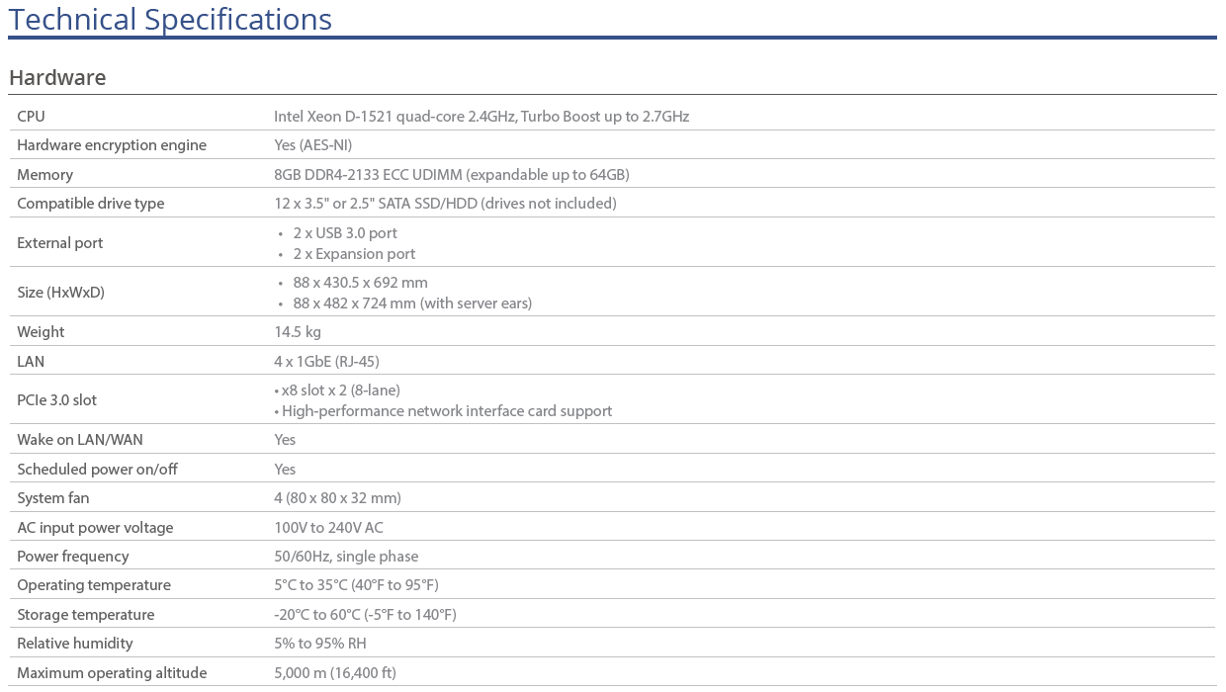Click the 14.5 kg weight value
This screenshot has height=692, width=1226.
(x=298, y=332)
